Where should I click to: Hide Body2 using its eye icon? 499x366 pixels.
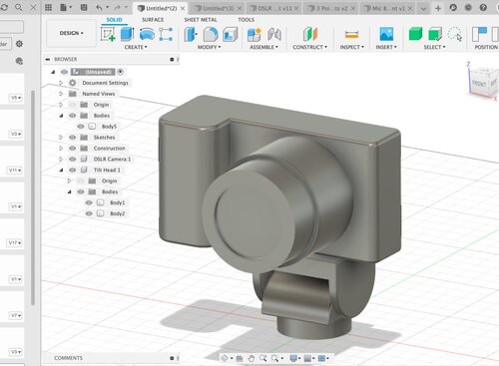coord(89,213)
